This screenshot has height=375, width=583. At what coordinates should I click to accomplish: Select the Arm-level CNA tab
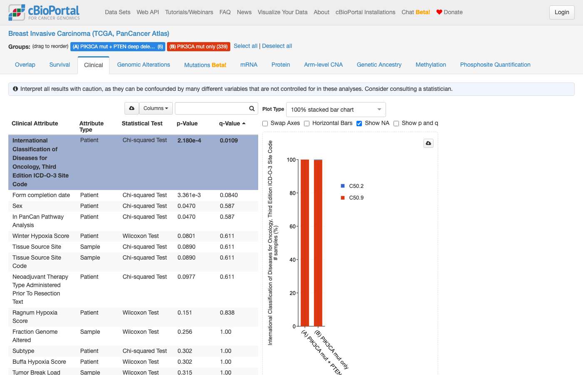coord(324,65)
